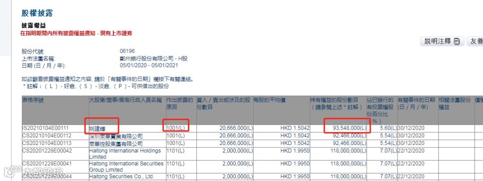Open event date 30/12/2020 in 姚建輝 row

pyautogui.click(x=410, y=128)
